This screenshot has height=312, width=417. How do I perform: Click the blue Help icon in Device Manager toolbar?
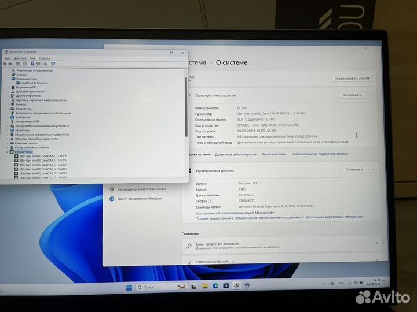32,64
